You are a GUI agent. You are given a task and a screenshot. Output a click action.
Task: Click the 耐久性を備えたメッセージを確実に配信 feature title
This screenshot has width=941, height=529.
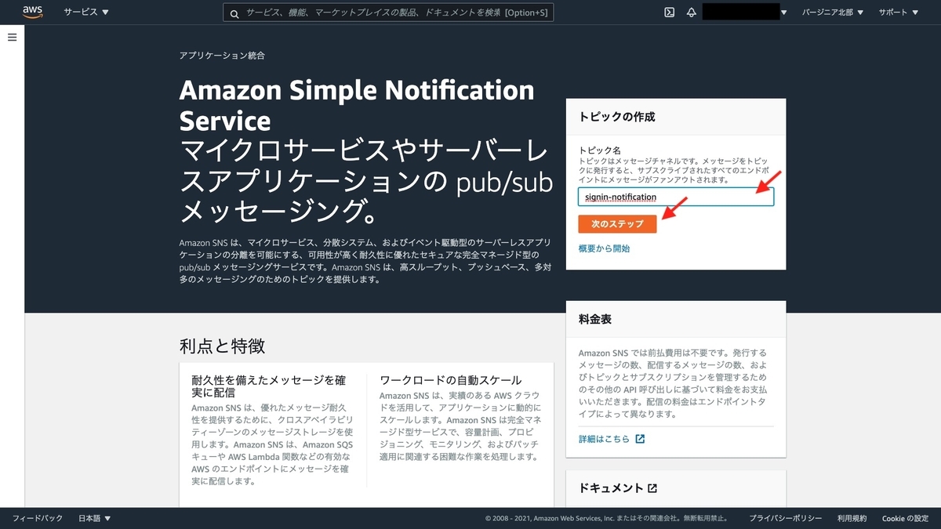[x=269, y=386]
